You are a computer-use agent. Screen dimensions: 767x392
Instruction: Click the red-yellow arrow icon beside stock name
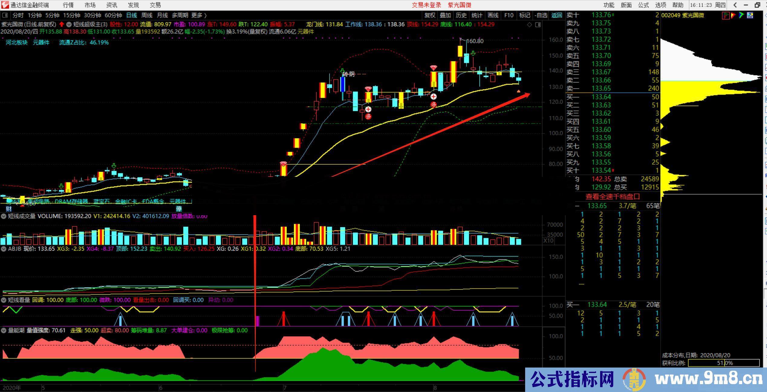[733, 15]
